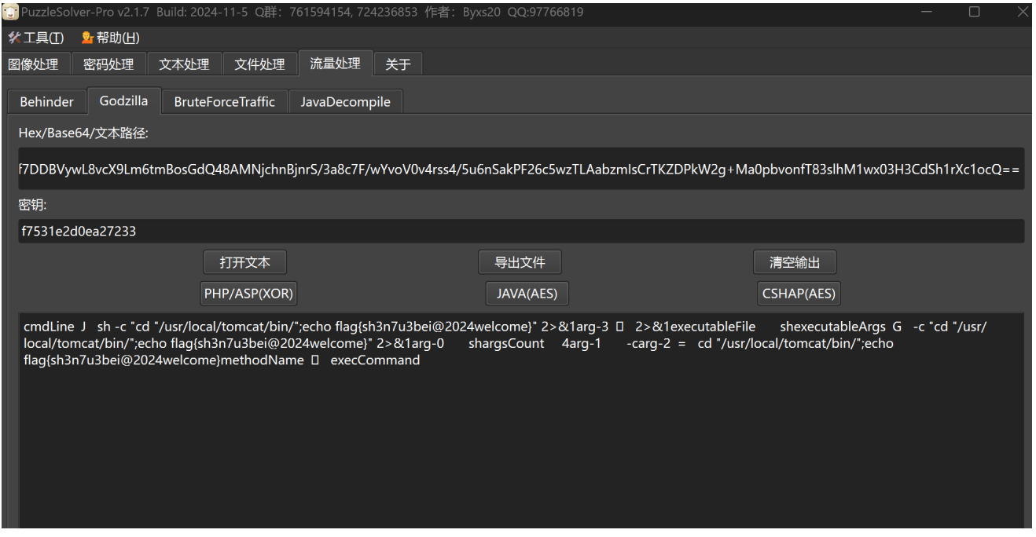Switch to the 文本处理 tab
The width and height of the screenshot is (1036, 537).
pos(184,64)
